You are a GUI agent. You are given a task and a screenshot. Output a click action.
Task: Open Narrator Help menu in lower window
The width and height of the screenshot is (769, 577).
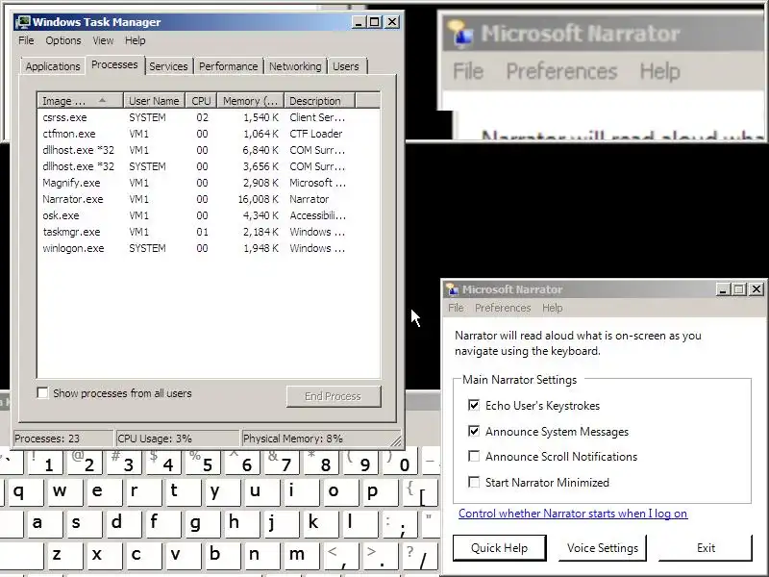(552, 308)
